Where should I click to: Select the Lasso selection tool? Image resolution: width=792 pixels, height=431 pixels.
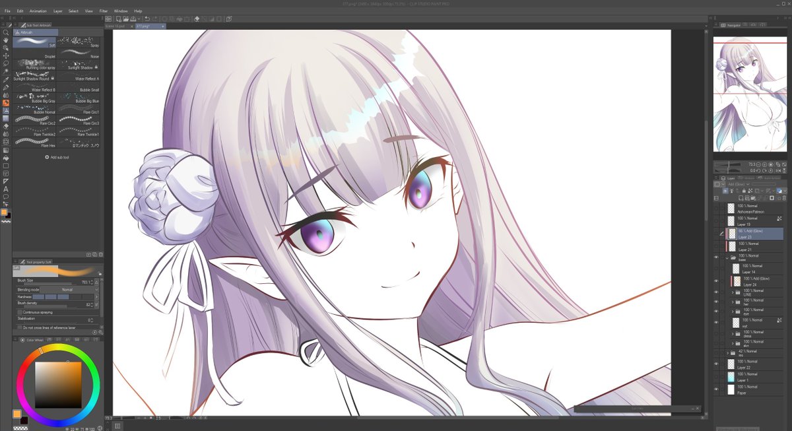point(6,63)
